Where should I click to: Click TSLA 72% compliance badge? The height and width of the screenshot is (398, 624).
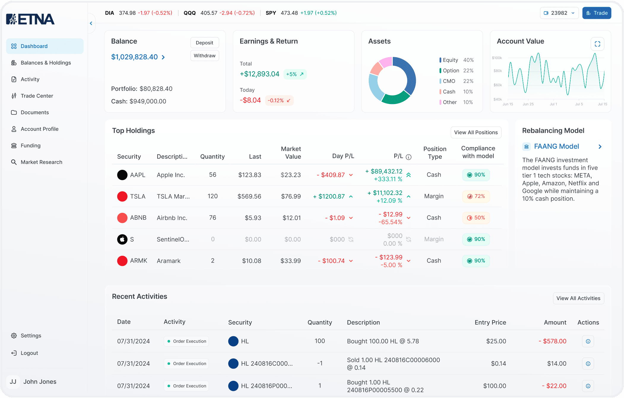476,196
